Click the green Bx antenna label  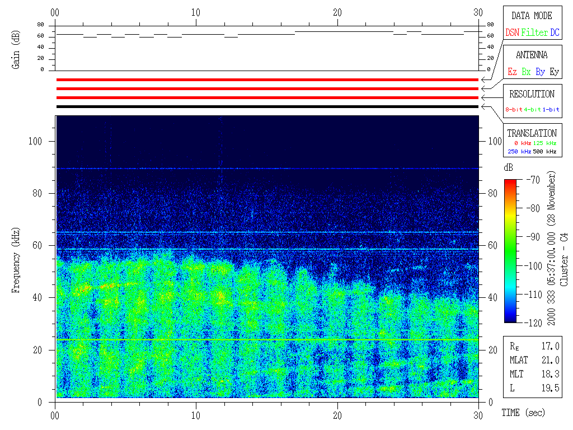526,72
